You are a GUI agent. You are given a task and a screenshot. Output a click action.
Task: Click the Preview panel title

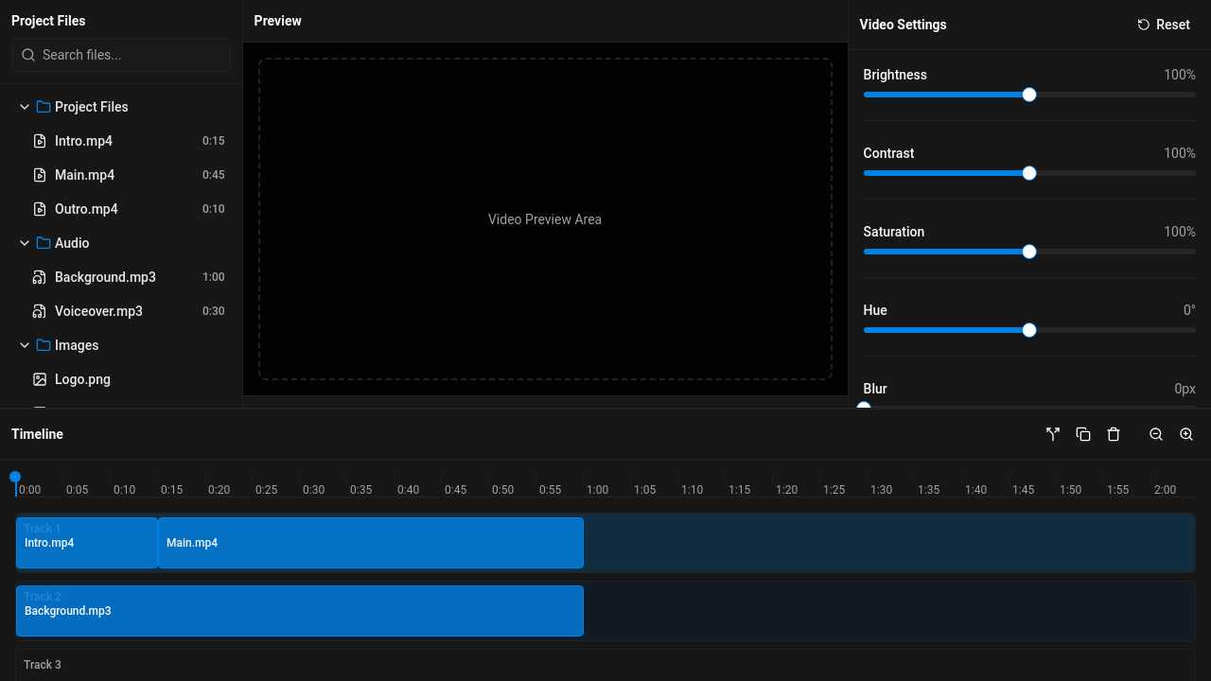(x=278, y=21)
